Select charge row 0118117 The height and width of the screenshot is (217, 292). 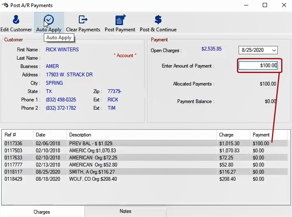click(x=145, y=172)
